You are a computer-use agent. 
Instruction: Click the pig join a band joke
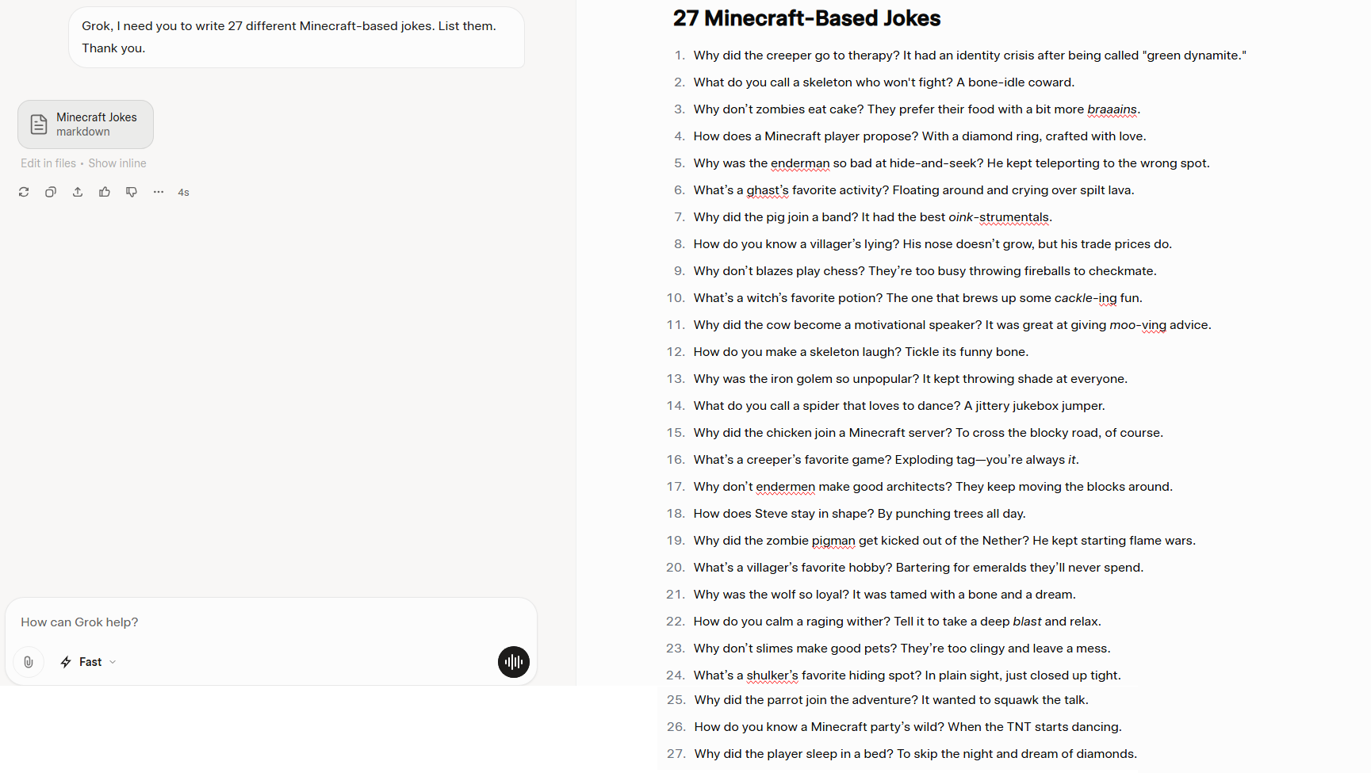click(x=873, y=217)
